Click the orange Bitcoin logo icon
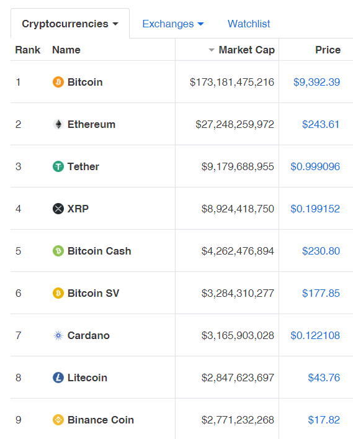The width and height of the screenshot is (353, 439). [58, 82]
